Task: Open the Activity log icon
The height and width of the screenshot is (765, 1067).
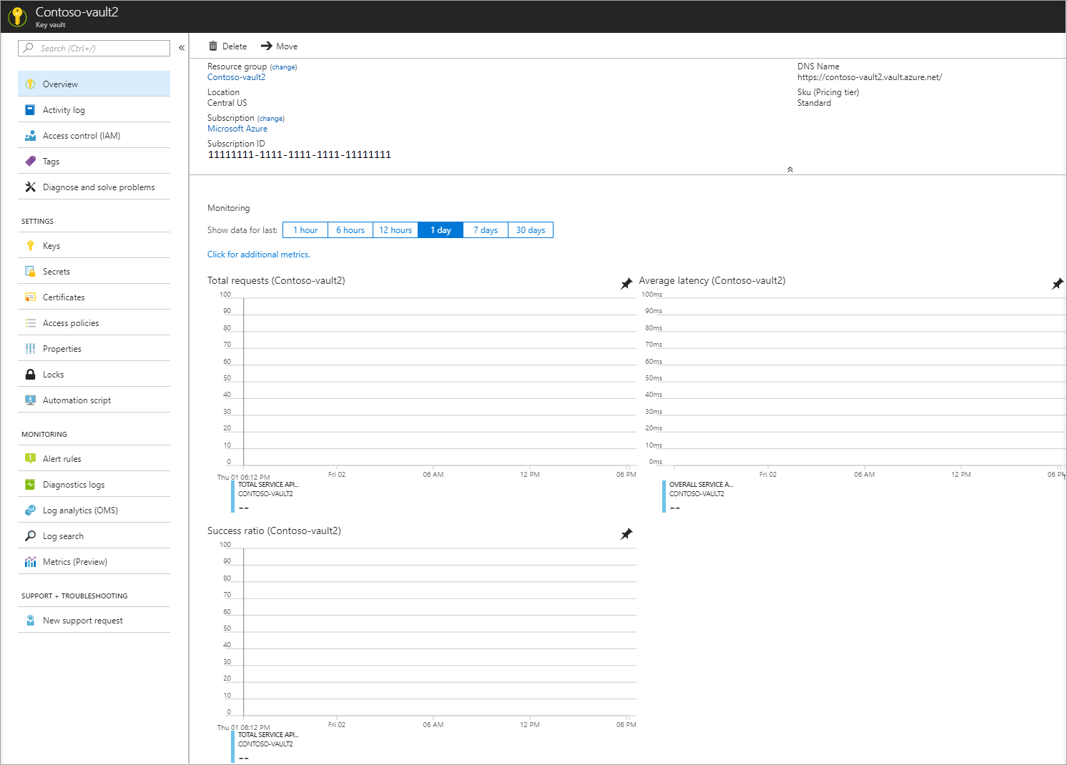Action: (x=31, y=109)
